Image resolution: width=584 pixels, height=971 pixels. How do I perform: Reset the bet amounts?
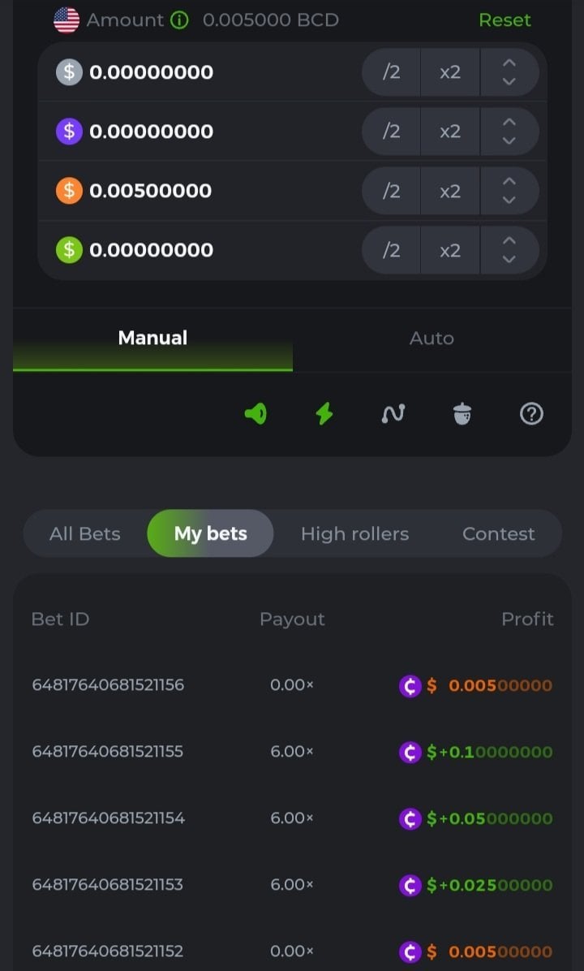click(505, 19)
